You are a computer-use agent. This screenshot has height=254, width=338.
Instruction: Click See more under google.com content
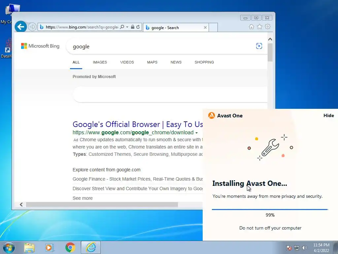[83, 198]
